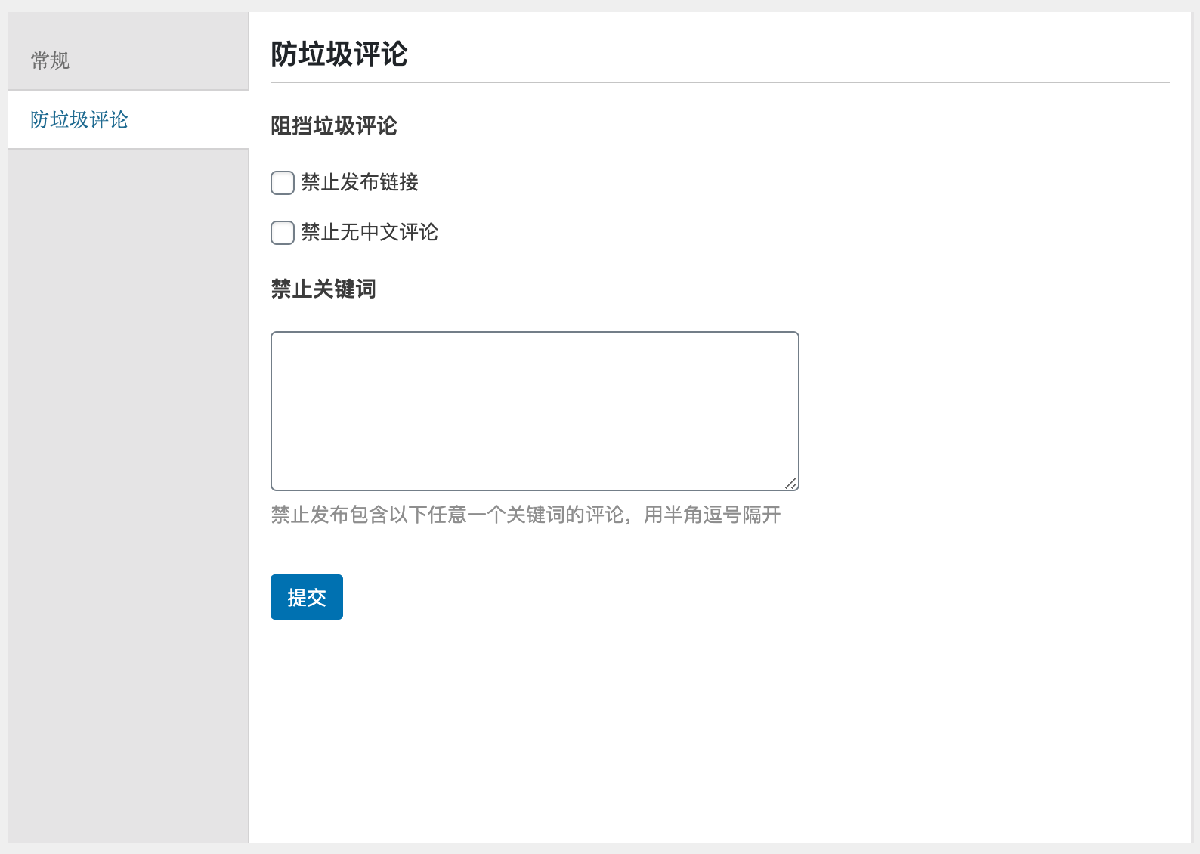Image resolution: width=1200 pixels, height=854 pixels.
Task: Save anti-spam settings via blue 提交
Action: (307, 597)
